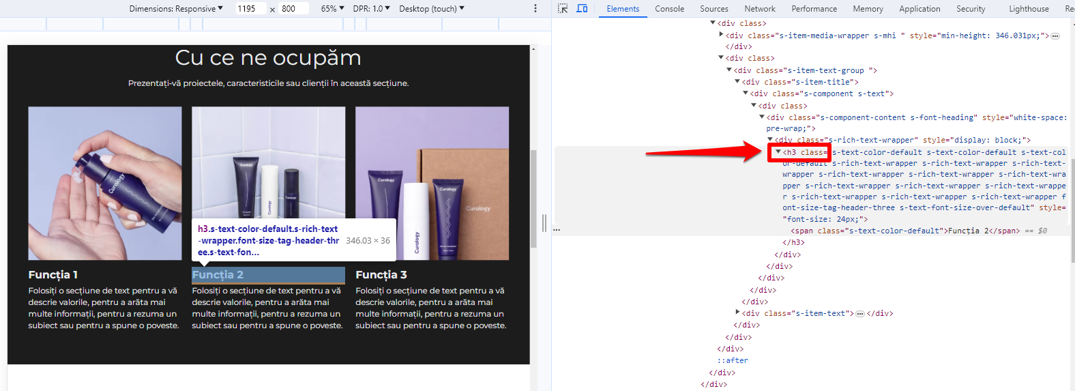Viewport: 1075px width, 391px height.
Task: Open the Memory tab
Action: (x=868, y=9)
